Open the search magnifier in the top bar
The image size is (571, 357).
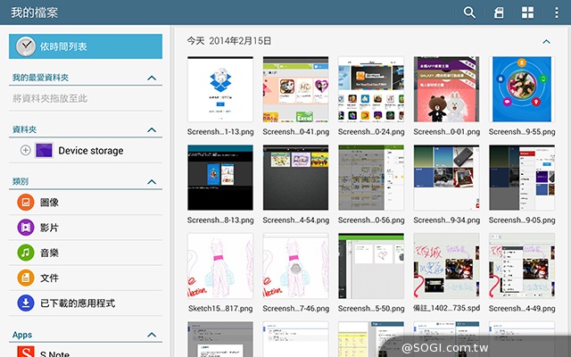(x=469, y=12)
